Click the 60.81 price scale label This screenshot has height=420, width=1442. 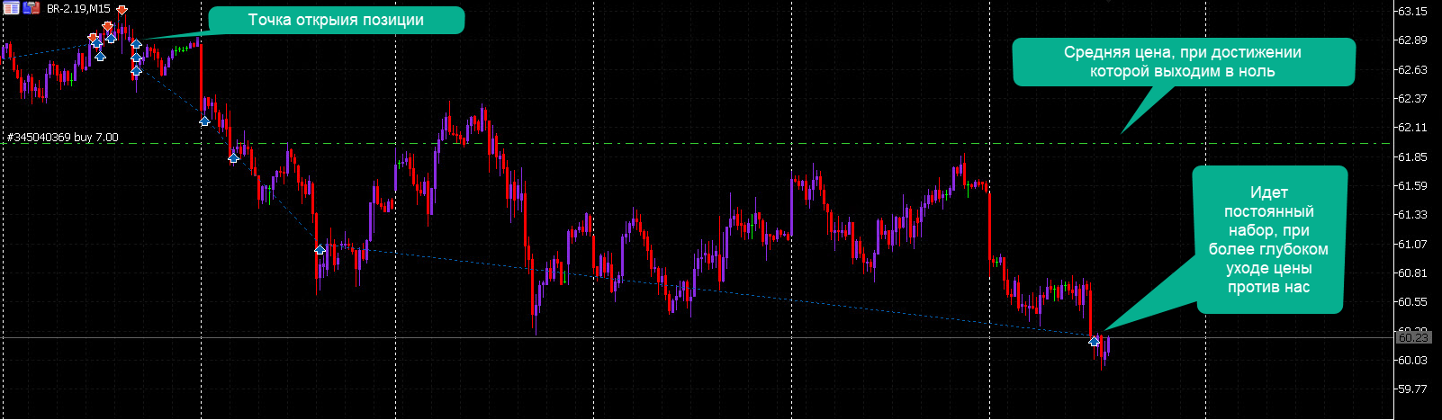point(1412,273)
